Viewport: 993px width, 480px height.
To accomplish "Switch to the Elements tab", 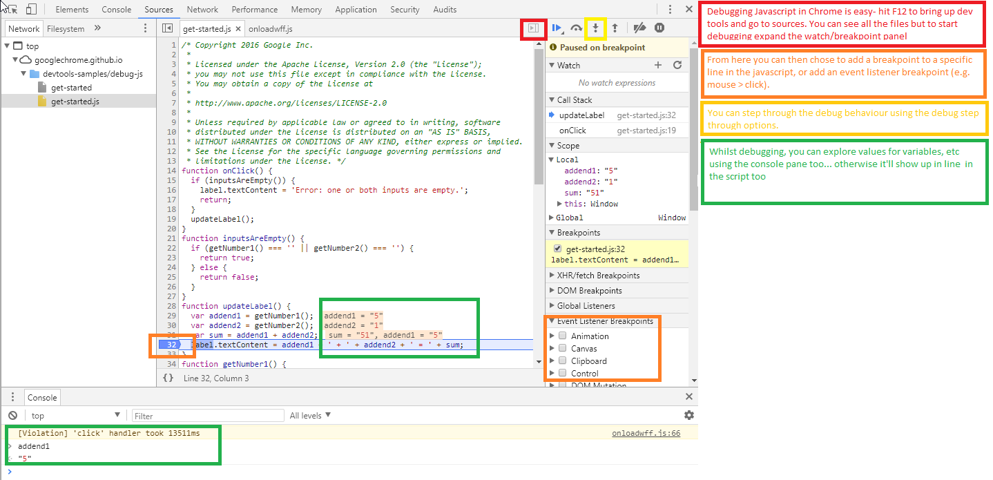I will coord(72,10).
